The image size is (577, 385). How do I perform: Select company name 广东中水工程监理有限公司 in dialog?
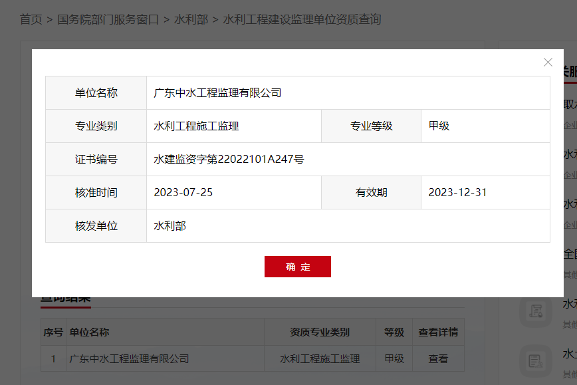pos(218,93)
